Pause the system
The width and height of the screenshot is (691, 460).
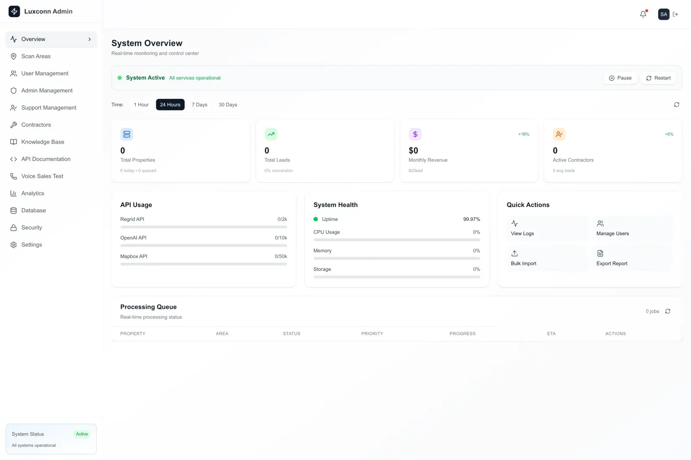620,78
